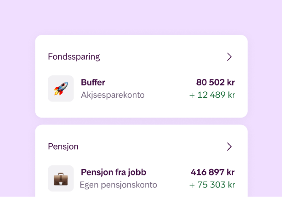Click the green + 75 303 kr return

point(212,185)
